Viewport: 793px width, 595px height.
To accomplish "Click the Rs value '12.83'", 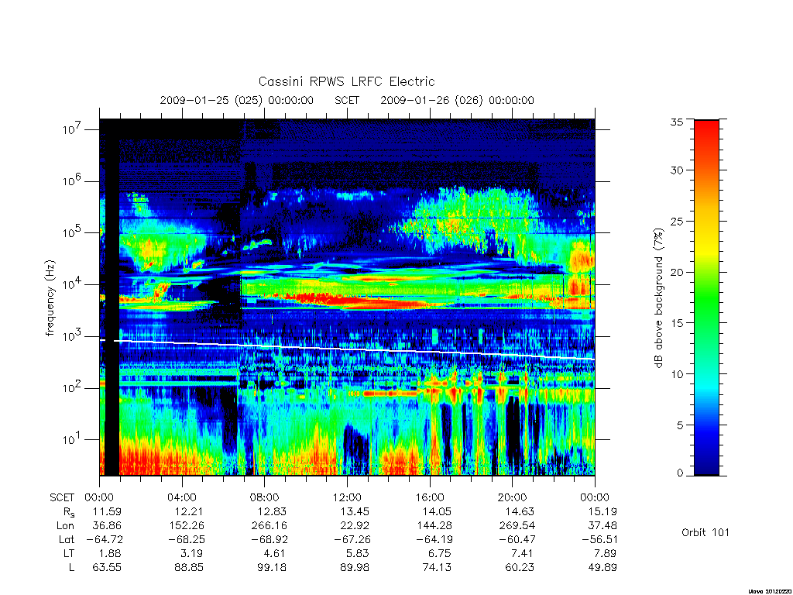I will point(272,511).
